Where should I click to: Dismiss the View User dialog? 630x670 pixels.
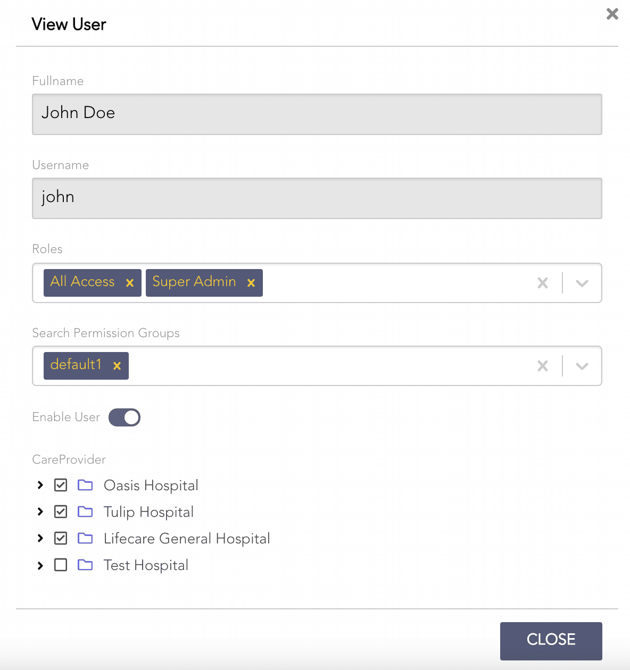(611, 14)
